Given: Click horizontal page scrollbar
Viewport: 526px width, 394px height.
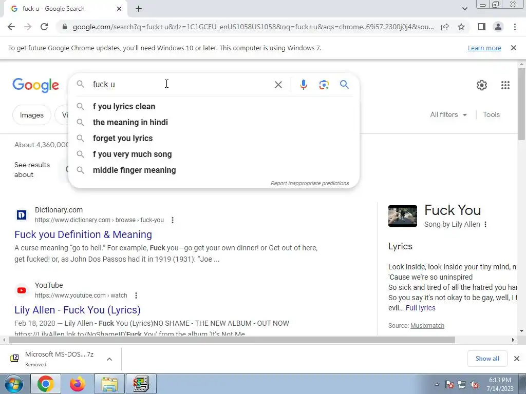Looking at the screenshot, I should point(232,340).
